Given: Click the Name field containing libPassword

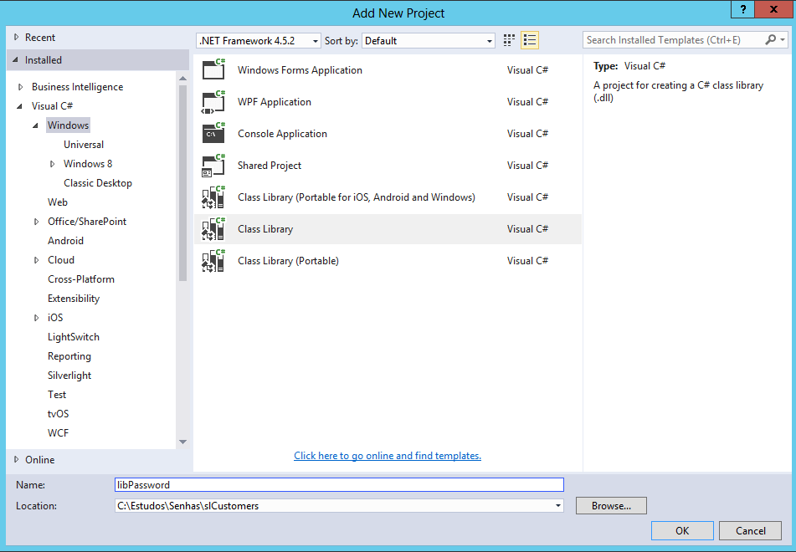Looking at the screenshot, I should (x=339, y=484).
